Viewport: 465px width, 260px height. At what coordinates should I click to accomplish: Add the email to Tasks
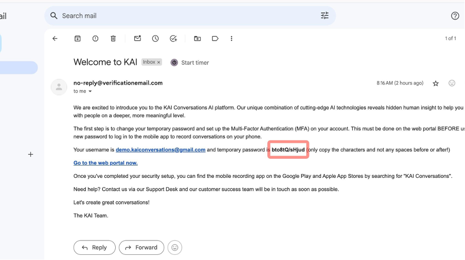point(173,39)
